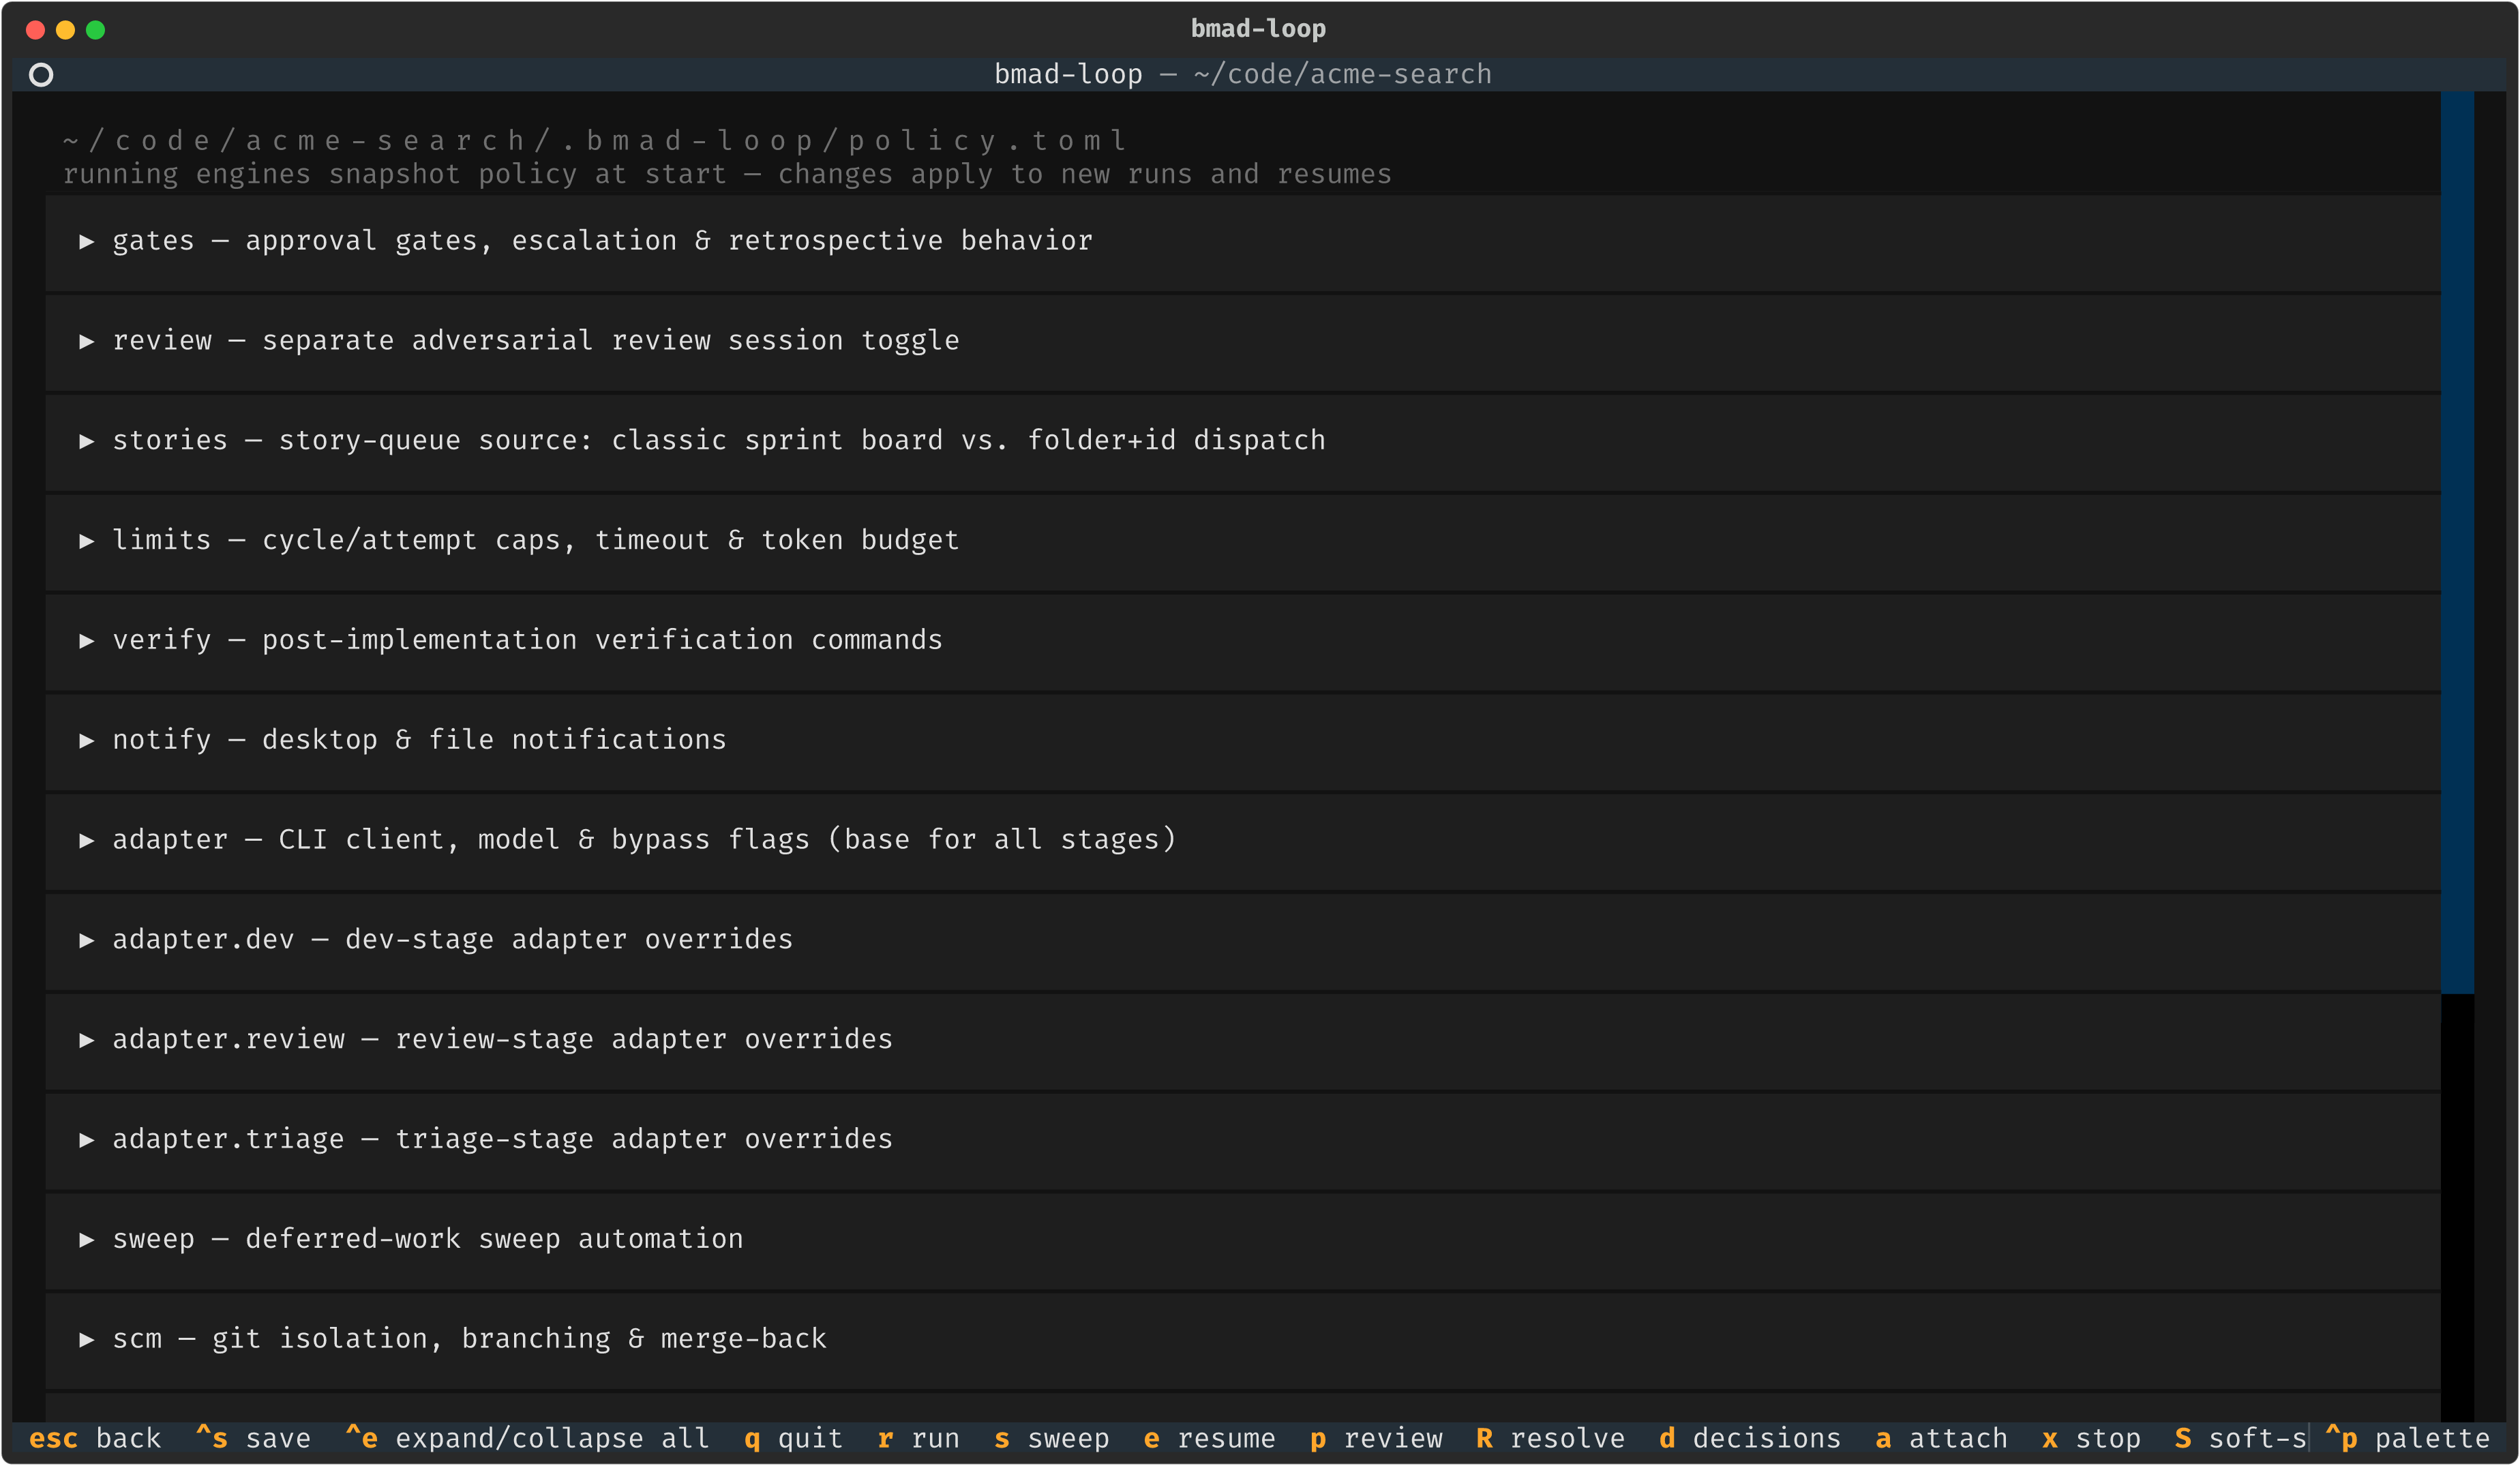The image size is (2520, 1466).
Task: Expand the adapter.review section triangle
Action: click(x=87, y=1040)
